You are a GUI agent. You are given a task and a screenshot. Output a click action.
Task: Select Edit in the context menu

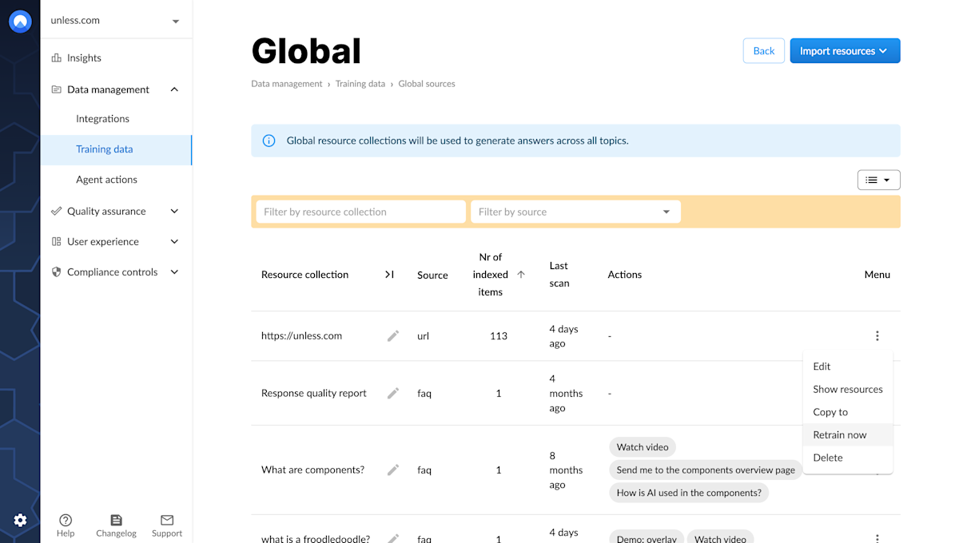[x=847, y=367]
